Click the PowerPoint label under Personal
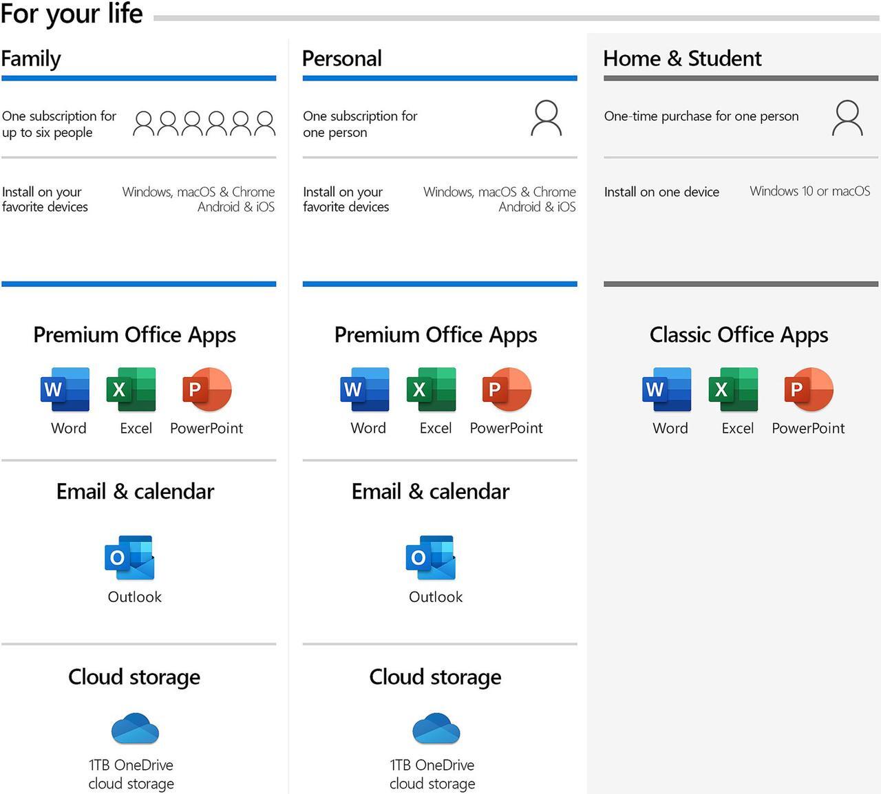The width and height of the screenshot is (881, 794). [x=506, y=428]
